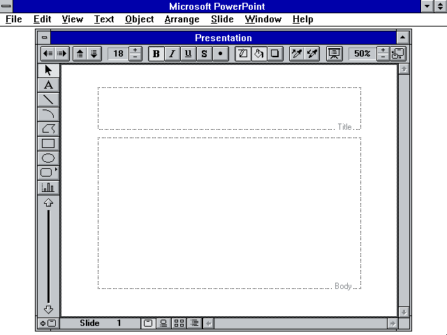Increase font size with plus button
Viewport: 447px width, 335px height.
click(135, 50)
